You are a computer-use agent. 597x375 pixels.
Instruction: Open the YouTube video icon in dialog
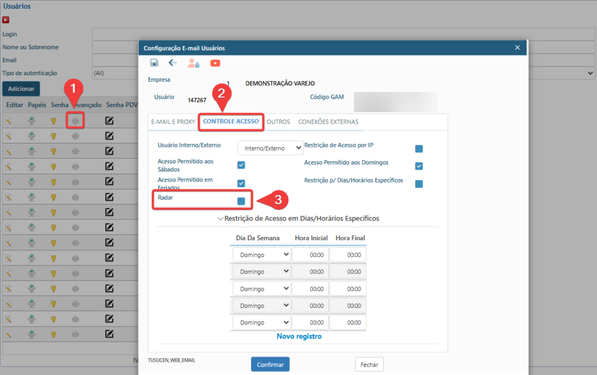tap(215, 63)
